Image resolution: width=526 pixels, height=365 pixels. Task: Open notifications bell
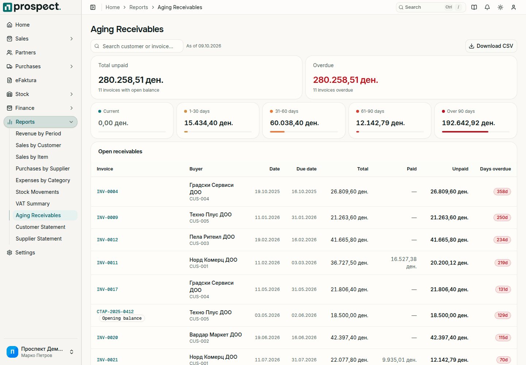[487, 7]
